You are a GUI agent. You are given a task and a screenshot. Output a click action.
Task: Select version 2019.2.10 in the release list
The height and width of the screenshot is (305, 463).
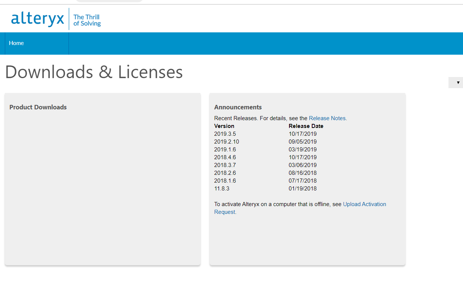226,141
